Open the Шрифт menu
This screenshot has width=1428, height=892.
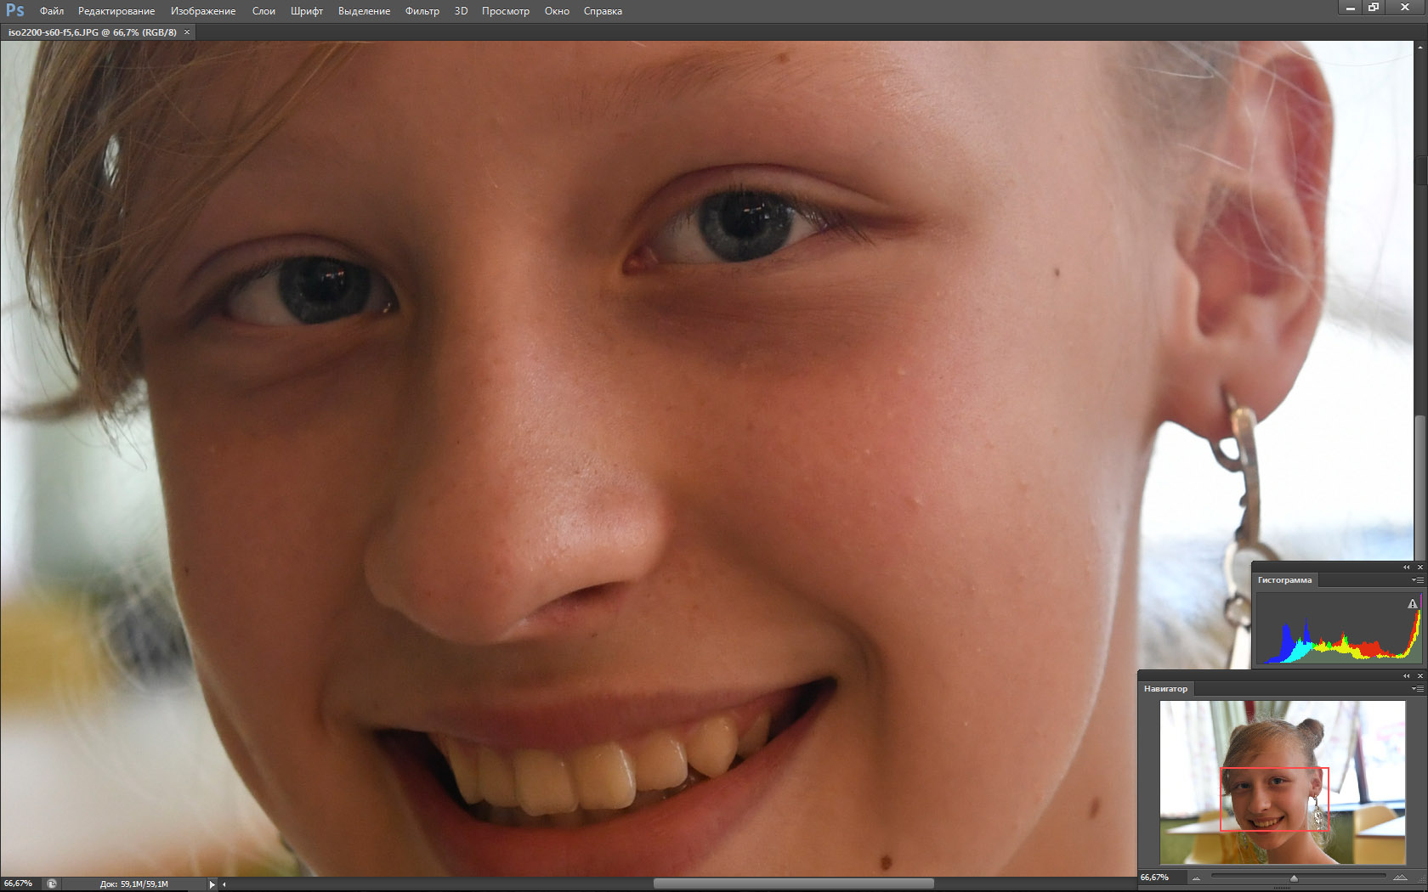point(307,11)
